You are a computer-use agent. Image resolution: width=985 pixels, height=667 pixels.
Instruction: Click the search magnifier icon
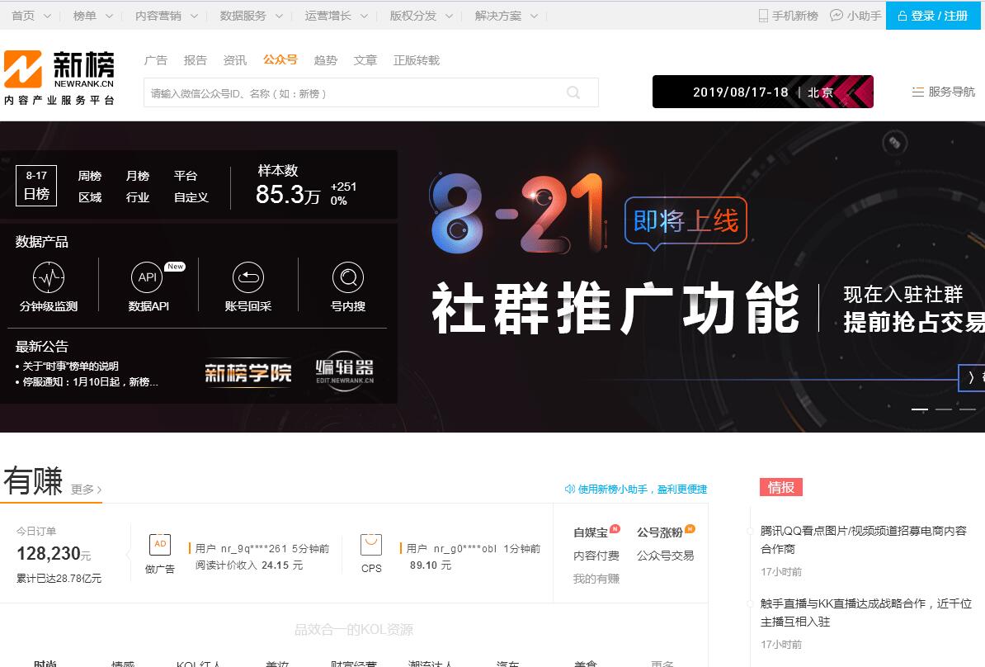[x=573, y=93]
